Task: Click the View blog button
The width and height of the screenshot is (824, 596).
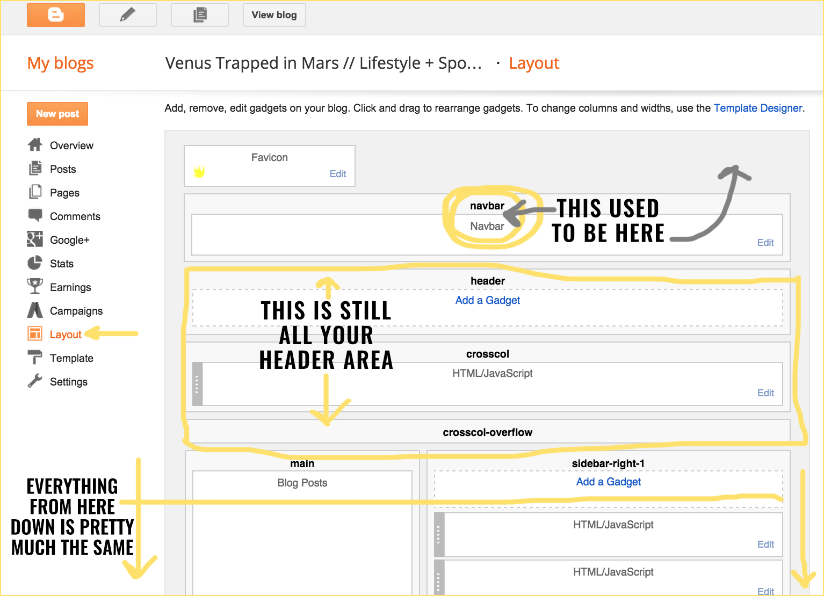Action: tap(274, 14)
